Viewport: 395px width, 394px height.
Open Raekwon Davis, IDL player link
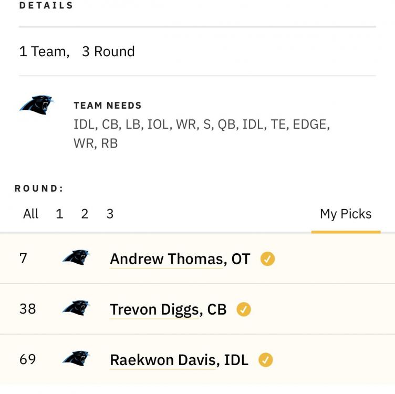coord(179,360)
